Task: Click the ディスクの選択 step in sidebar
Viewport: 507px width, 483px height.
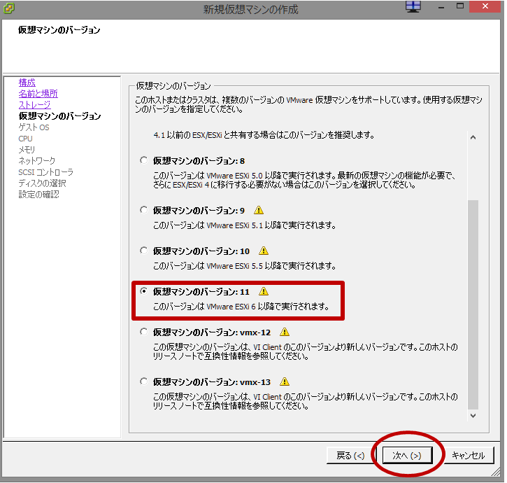Action: 43,183
